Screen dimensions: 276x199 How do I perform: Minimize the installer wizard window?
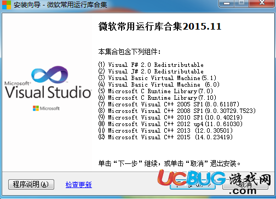(227, 3)
